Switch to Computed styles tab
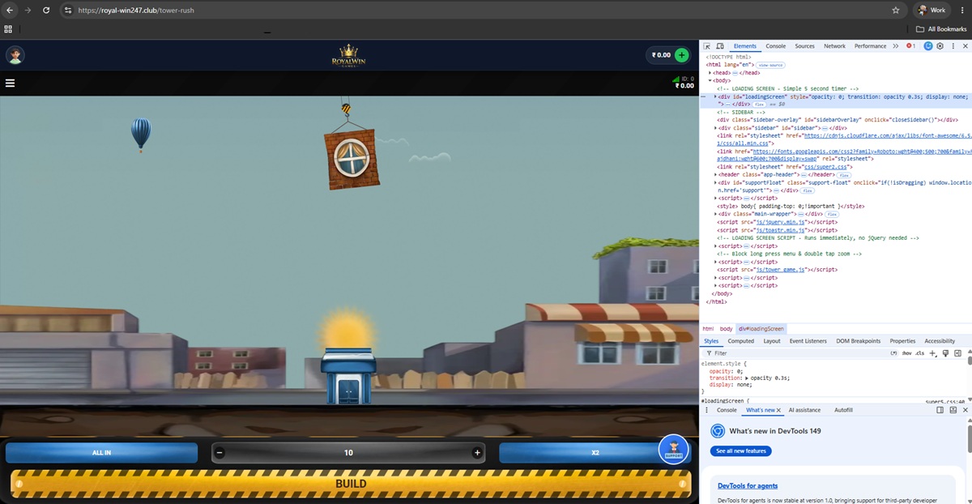The width and height of the screenshot is (972, 504). pos(740,341)
